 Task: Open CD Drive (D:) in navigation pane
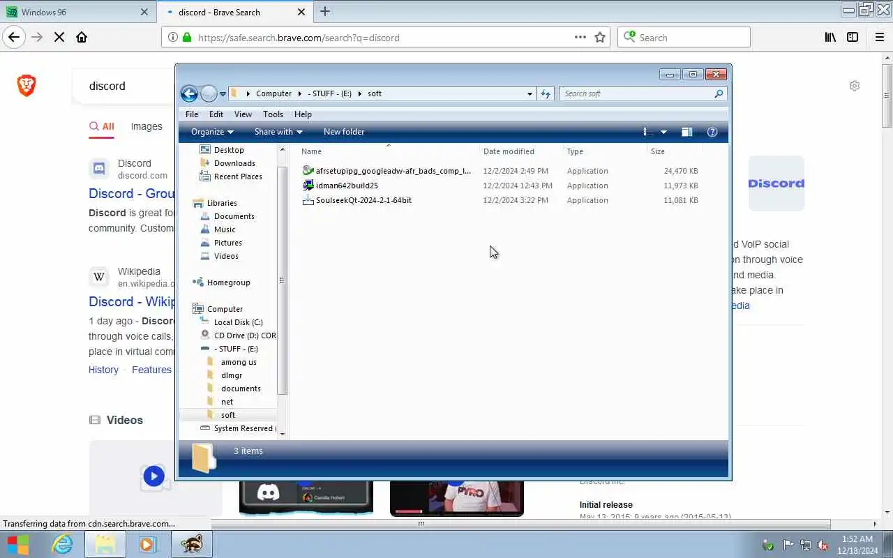245,335
